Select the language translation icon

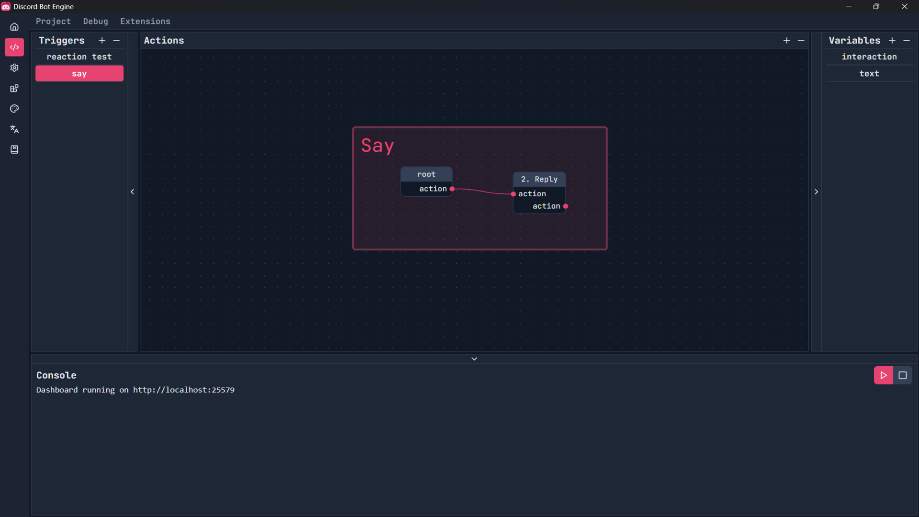click(14, 129)
